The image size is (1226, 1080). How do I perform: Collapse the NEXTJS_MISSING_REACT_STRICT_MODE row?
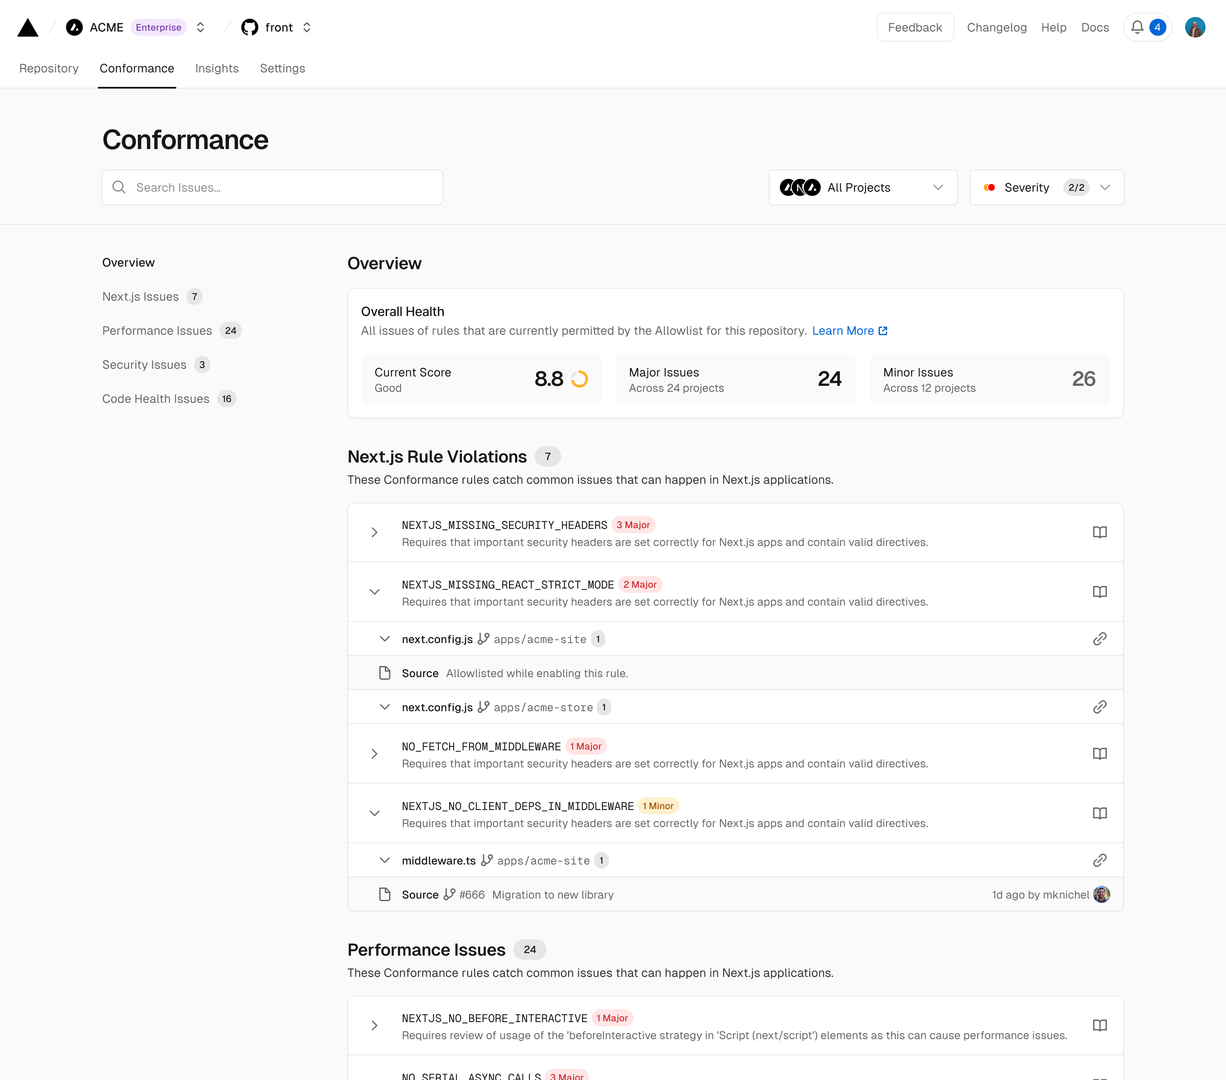374,592
